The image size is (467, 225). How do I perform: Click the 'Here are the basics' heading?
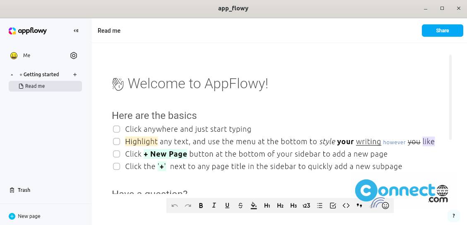[x=154, y=116]
